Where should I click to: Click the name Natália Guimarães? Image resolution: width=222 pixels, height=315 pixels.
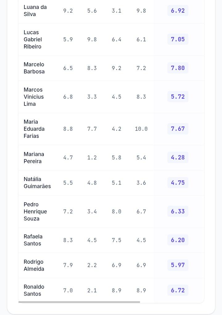[37, 183]
